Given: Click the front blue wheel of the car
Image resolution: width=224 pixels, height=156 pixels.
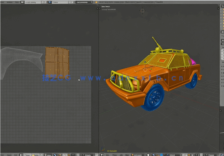Looking at the screenshot, I should [153, 97].
